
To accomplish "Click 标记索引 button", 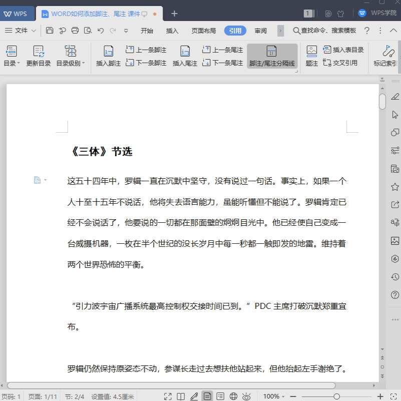I will [x=385, y=56].
